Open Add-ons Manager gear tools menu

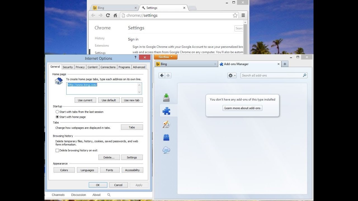[232, 75]
